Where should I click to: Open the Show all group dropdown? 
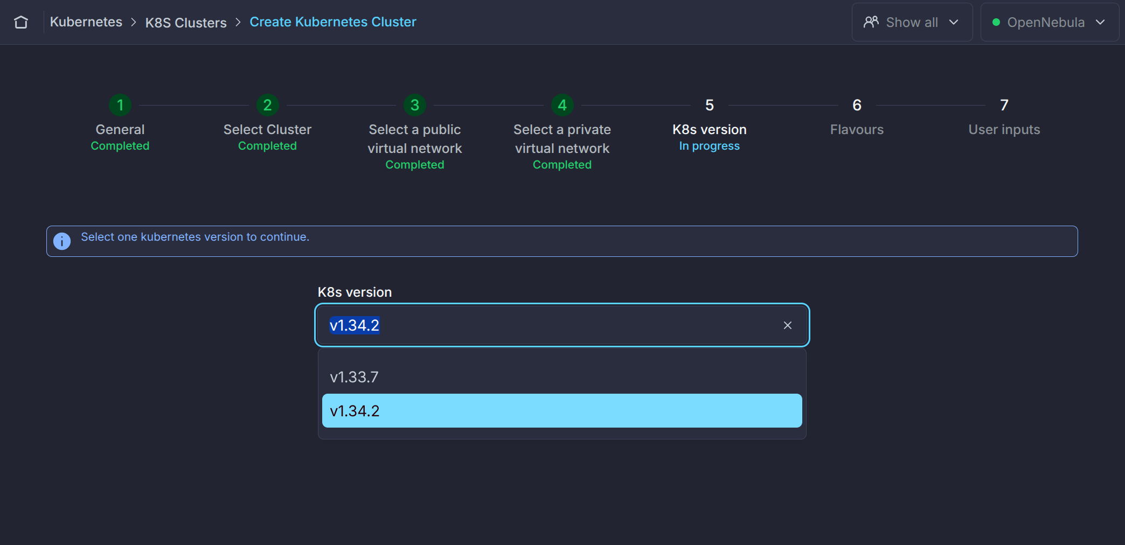(x=912, y=22)
